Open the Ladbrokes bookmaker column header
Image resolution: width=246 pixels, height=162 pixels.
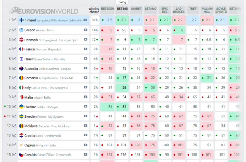[x=179, y=10]
